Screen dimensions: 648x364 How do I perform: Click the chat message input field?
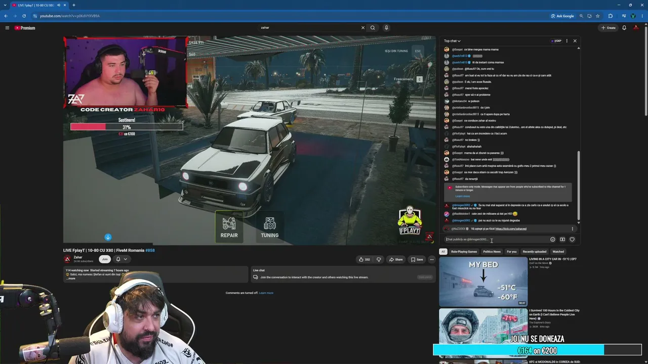(x=496, y=240)
